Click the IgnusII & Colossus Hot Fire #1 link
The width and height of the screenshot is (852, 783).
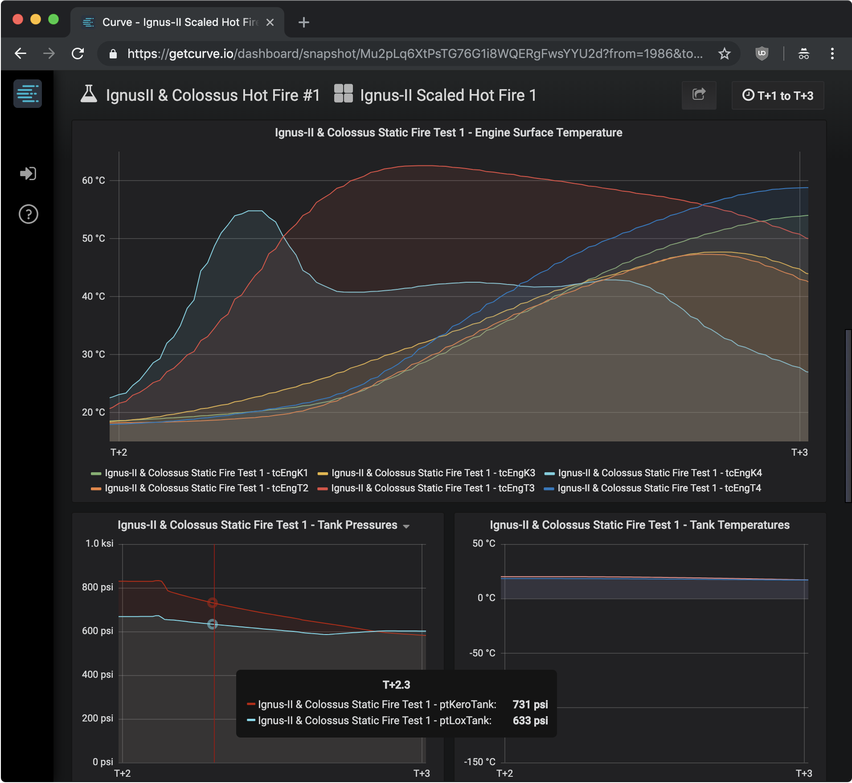click(213, 95)
